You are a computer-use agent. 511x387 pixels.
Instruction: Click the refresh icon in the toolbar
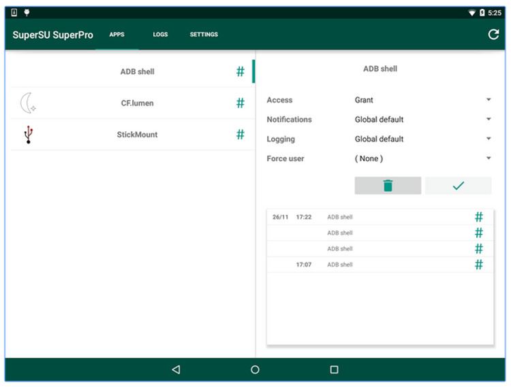coord(493,34)
